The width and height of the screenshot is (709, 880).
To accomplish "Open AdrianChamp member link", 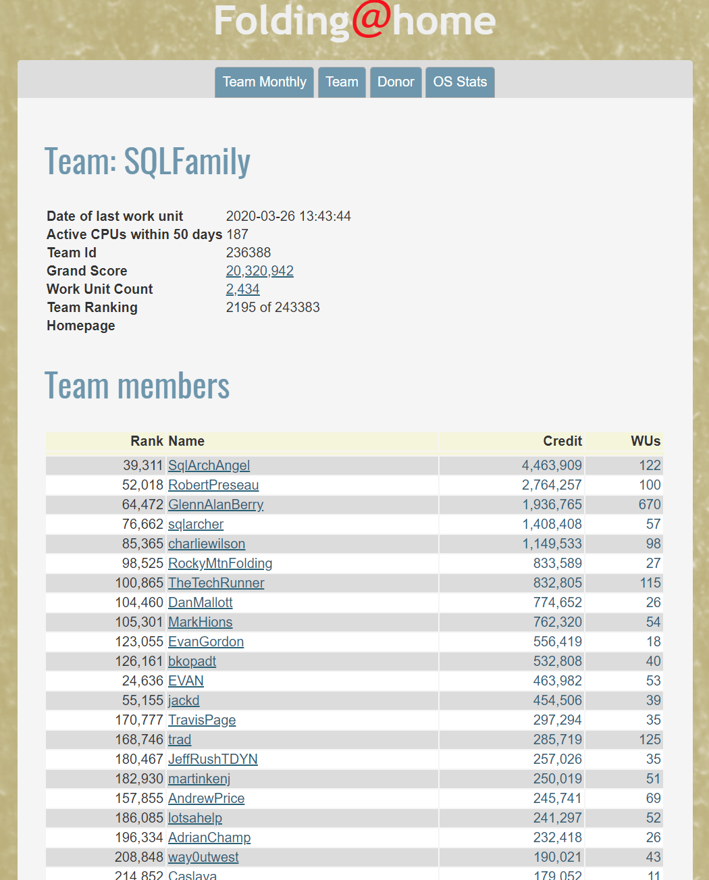I will click(x=209, y=837).
